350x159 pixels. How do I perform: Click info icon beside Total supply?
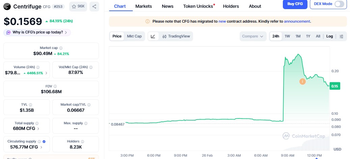point(37,123)
